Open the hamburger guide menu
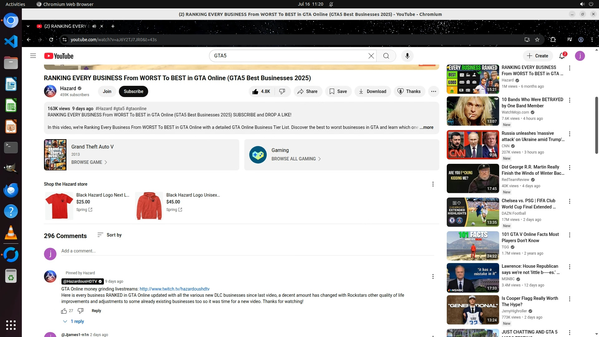This screenshot has height=337, width=599. (x=33, y=56)
